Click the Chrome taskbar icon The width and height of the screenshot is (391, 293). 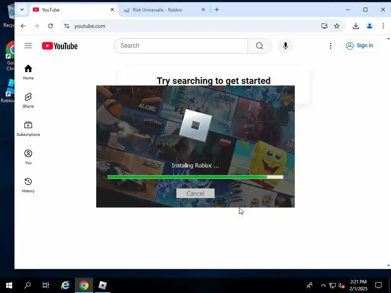pyautogui.click(x=84, y=285)
